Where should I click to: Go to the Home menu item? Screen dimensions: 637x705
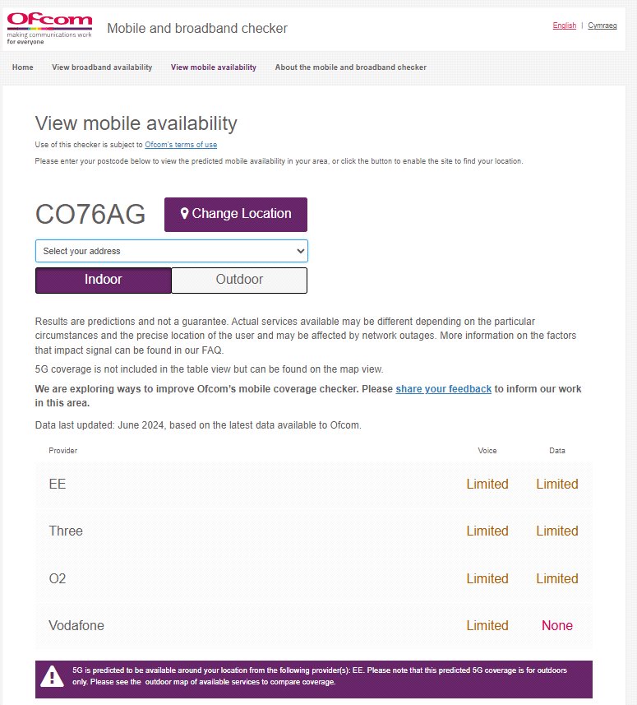[23, 67]
